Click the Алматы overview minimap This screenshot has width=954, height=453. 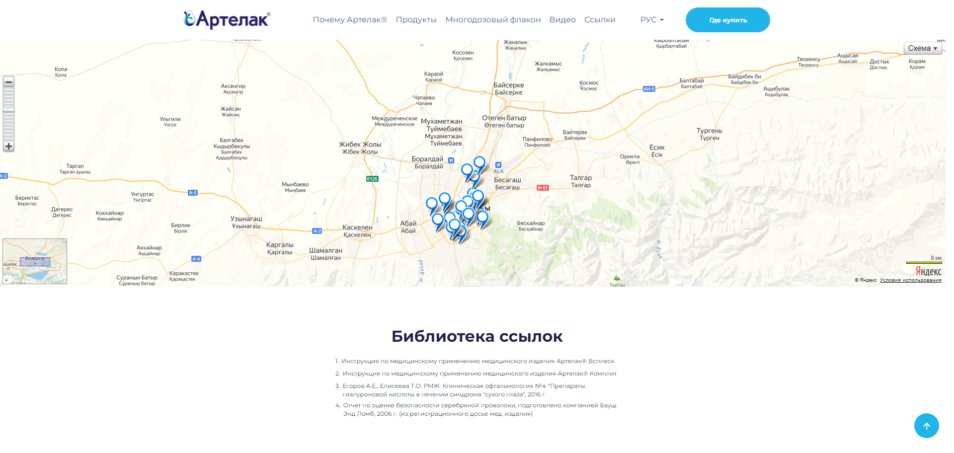pyautogui.click(x=35, y=261)
